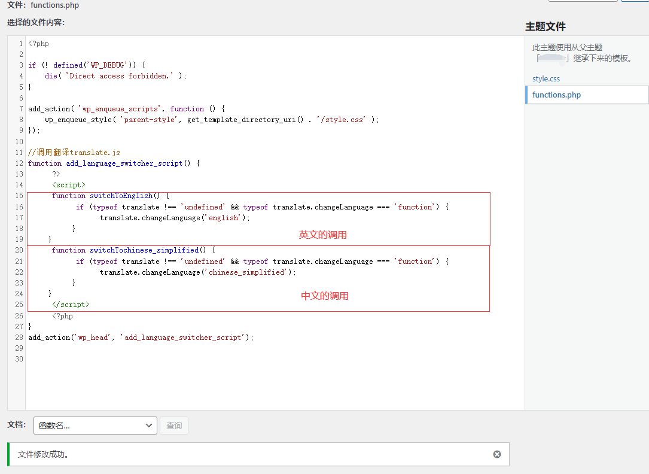Viewport: 649px width, 474px height.
Task: Open style.css from theme files
Action: pyautogui.click(x=546, y=78)
